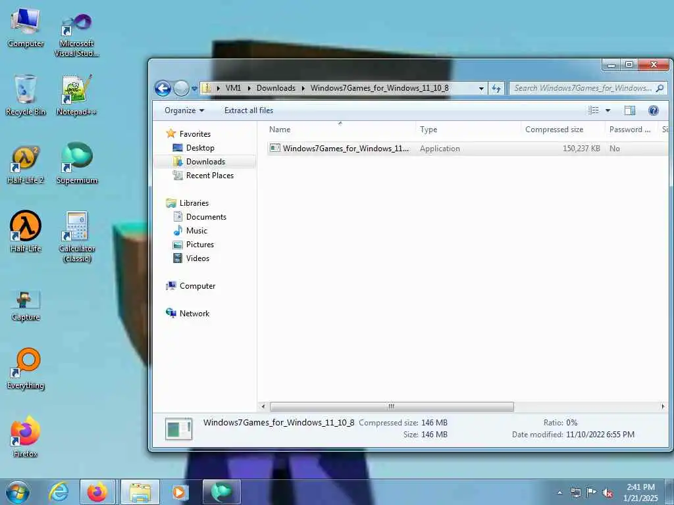The height and width of the screenshot is (505, 674).
Task: Click the horizontal scrollbar thumb
Action: click(x=392, y=406)
